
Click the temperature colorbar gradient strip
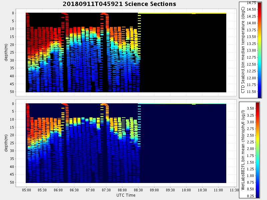(x=259, y=50)
